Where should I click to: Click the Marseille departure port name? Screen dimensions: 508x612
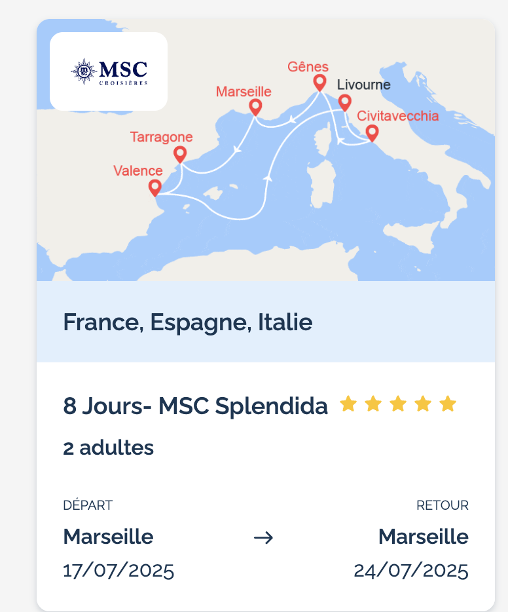click(109, 537)
